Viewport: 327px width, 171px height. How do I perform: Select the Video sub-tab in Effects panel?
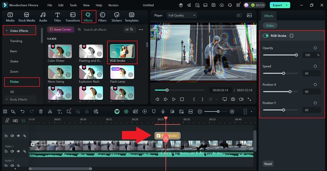point(270,26)
